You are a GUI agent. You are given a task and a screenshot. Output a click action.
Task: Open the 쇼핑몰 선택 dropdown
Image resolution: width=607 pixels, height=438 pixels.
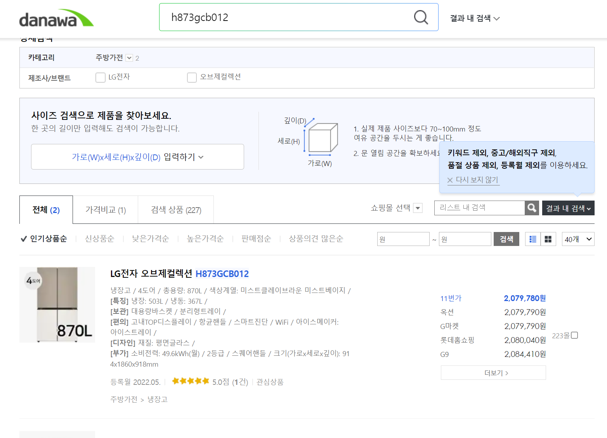point(418,208)
